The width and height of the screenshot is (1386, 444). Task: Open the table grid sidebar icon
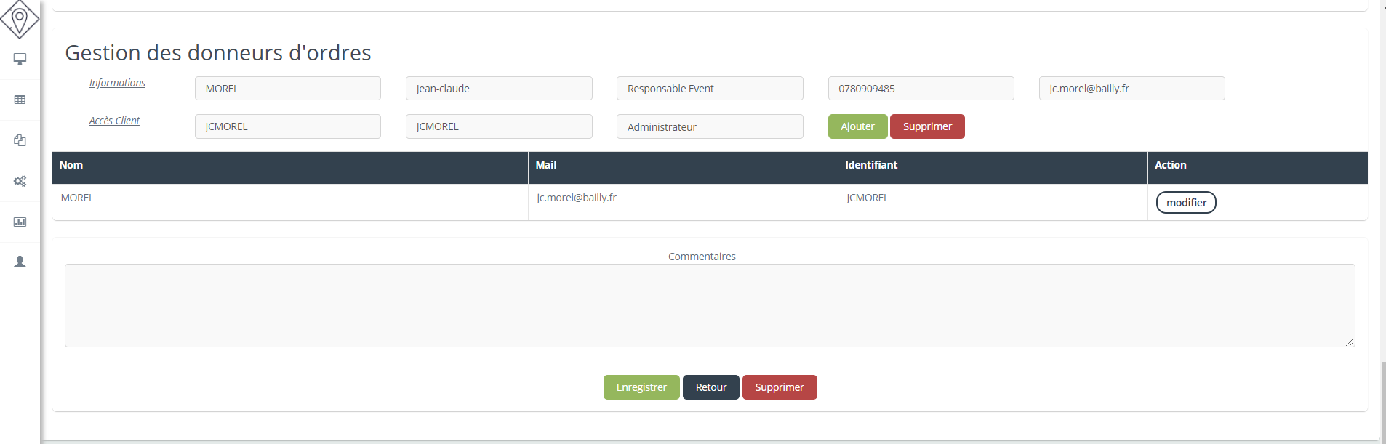[x=20, y=100]
